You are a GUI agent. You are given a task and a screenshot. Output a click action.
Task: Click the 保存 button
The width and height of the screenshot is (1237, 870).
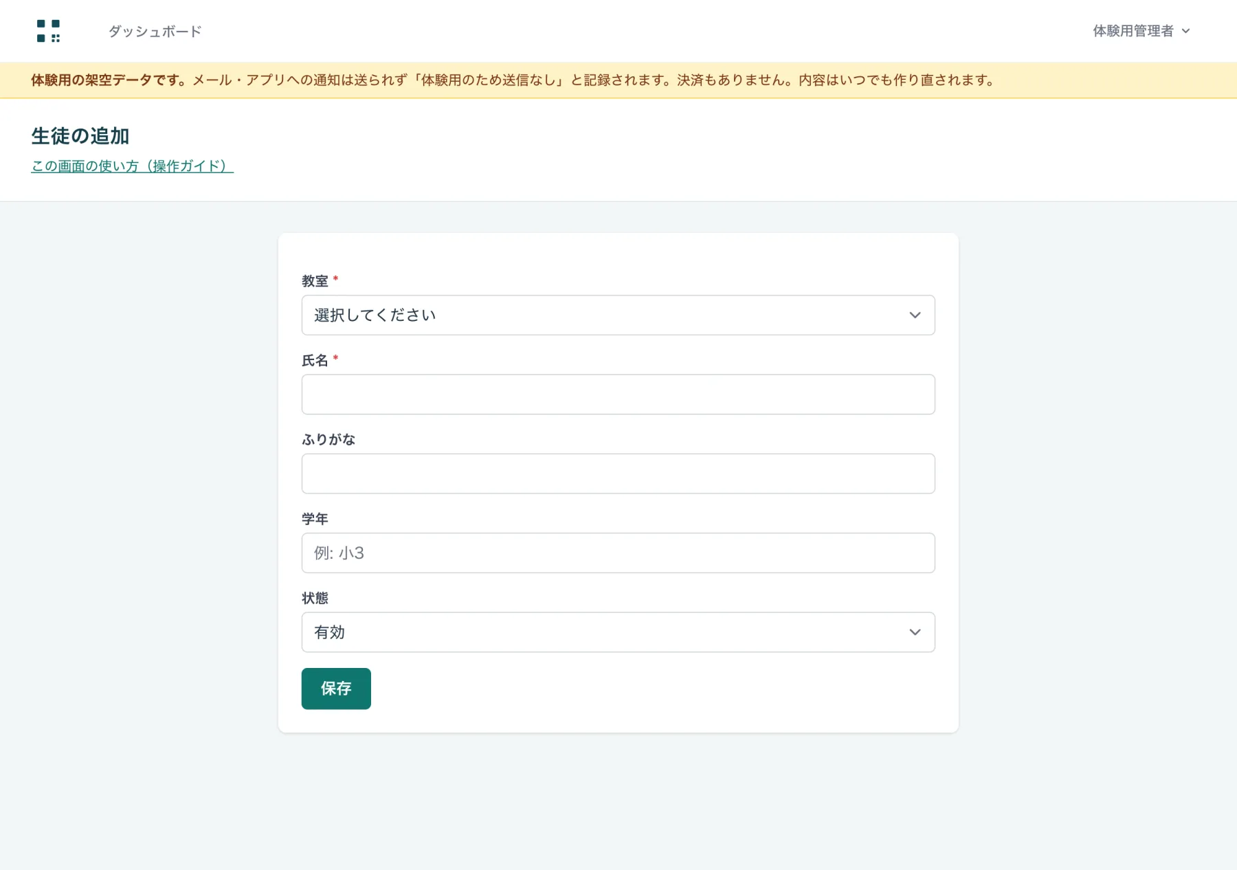click(336, 689)
